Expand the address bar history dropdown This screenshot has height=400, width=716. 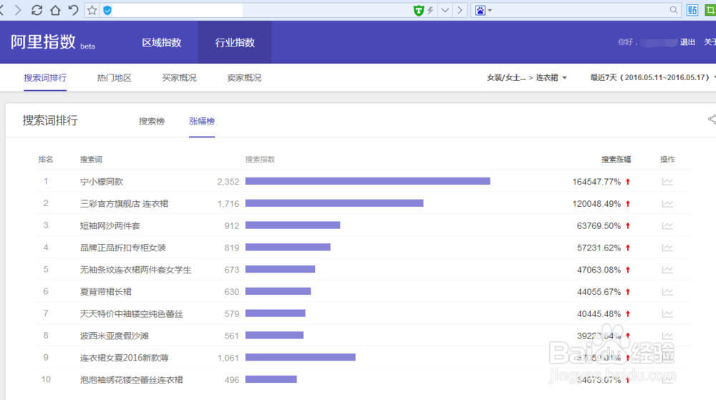[445, 10]
